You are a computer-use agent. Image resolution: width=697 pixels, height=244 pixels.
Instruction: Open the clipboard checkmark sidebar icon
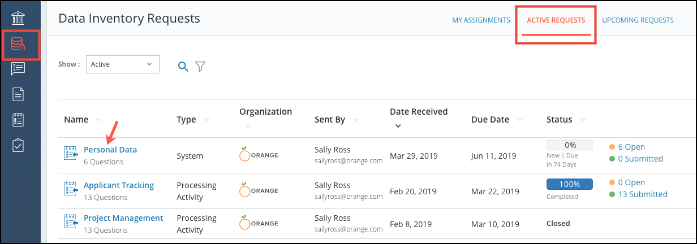(18, 145)
